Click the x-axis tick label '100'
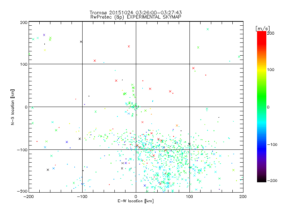 (x=189, y=197)
